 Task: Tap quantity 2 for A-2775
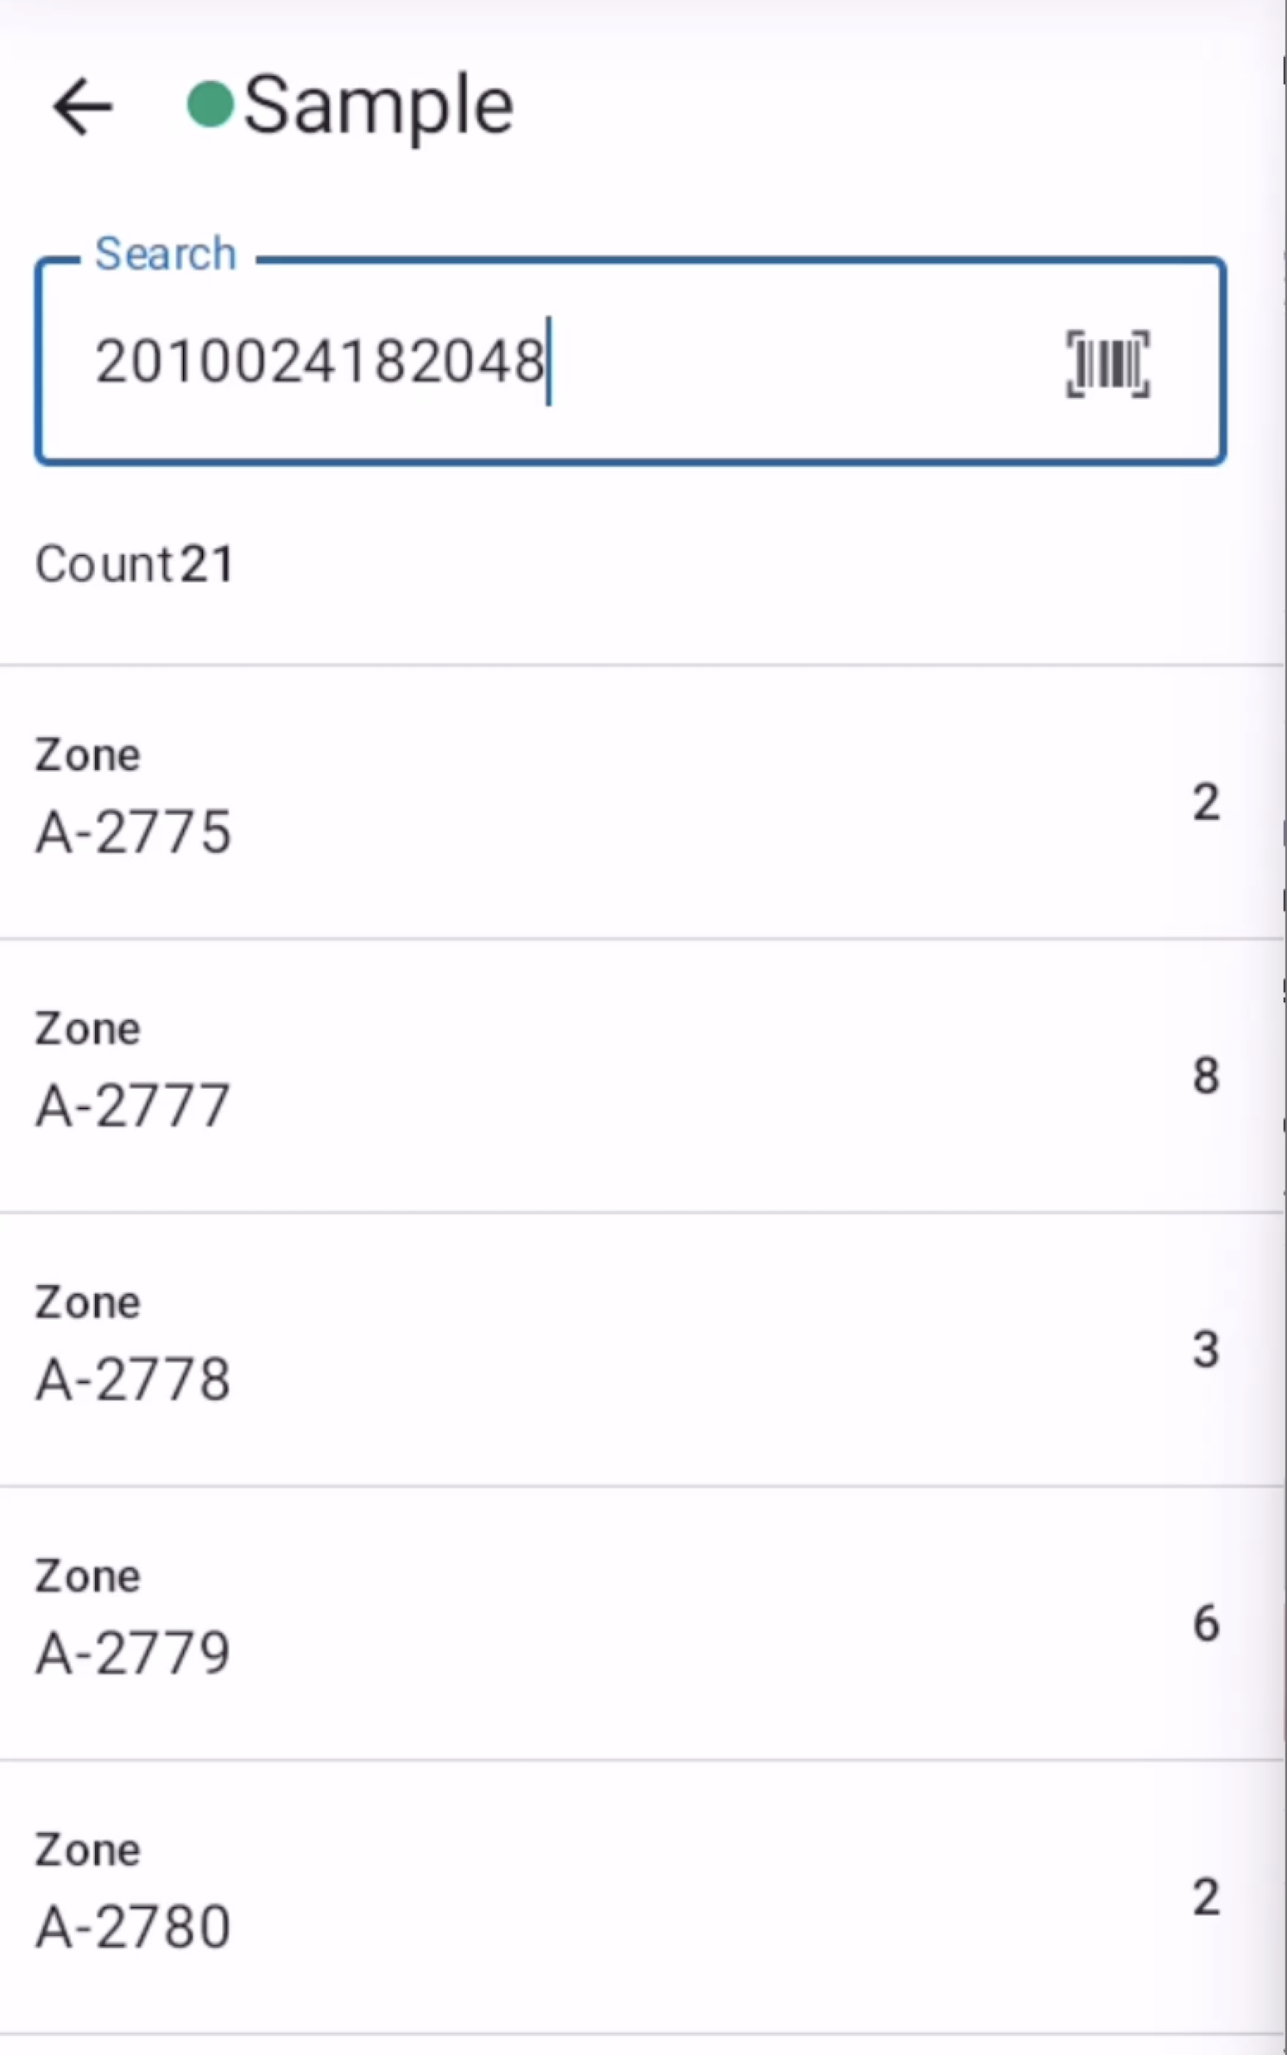tap(1206, 803)
